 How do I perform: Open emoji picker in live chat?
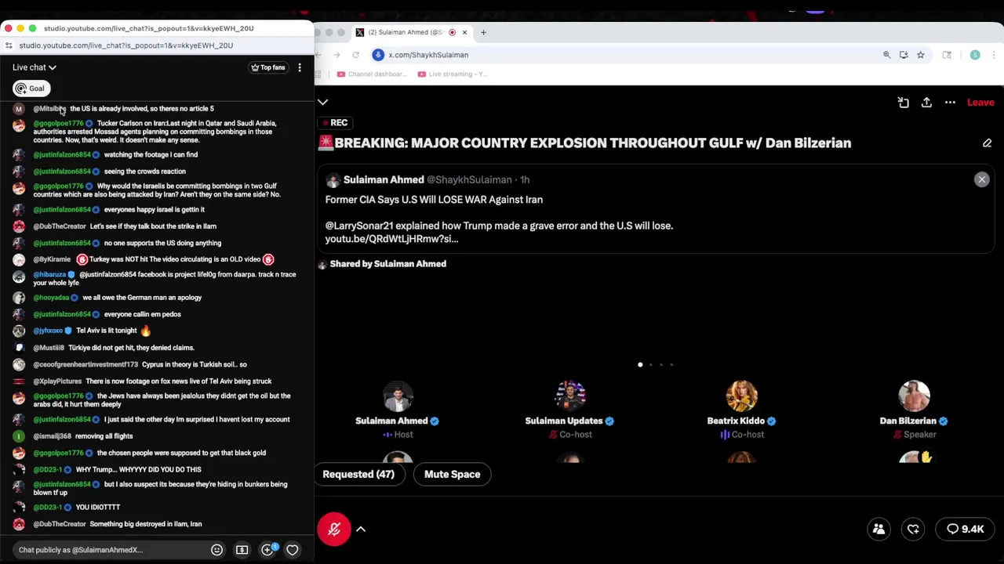(x=216, y=550)
